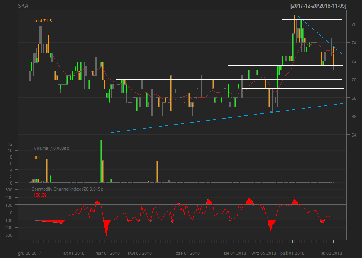Viewport: 362px width, 258px height.
Task: Click date label 'gru 20 2017'
Action: 30,253
